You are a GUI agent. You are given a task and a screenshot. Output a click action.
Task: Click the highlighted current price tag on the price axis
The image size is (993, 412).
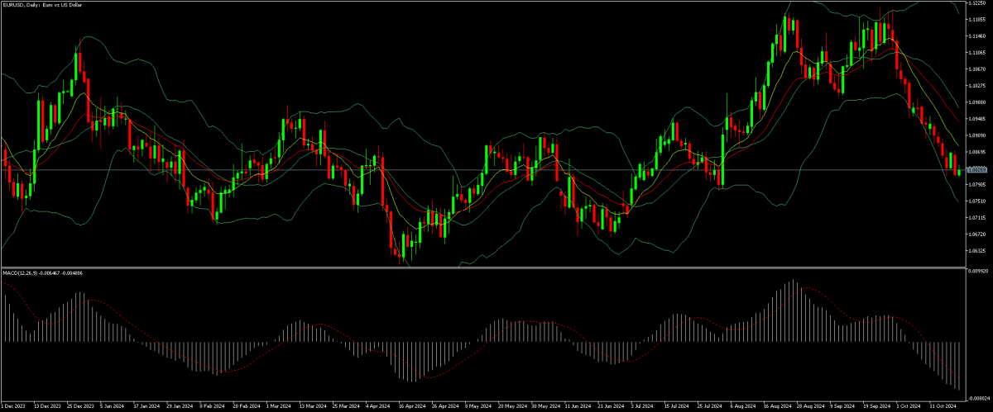976,170
